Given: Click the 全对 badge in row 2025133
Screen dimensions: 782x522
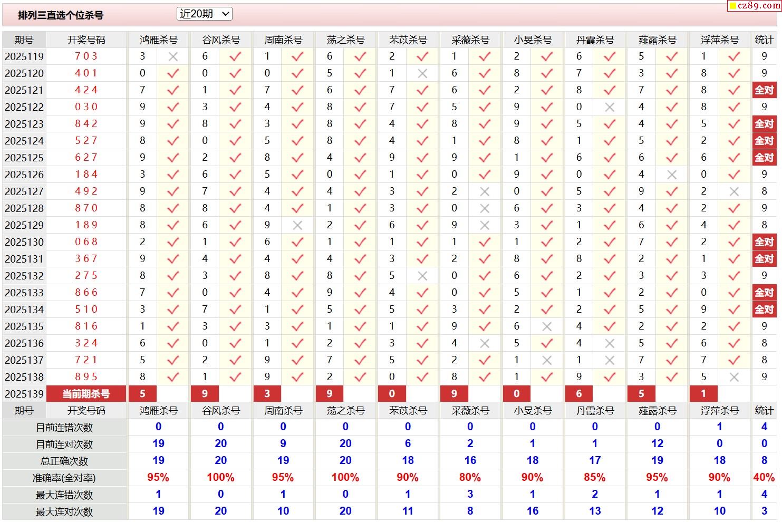Looking at the screenshot, I should 764,293.
